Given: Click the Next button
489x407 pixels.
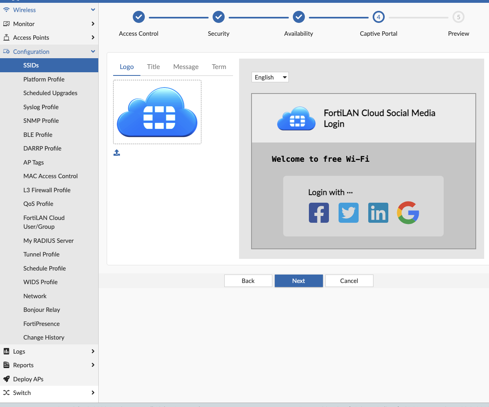Looking at the screenshot, I should 298,281.
